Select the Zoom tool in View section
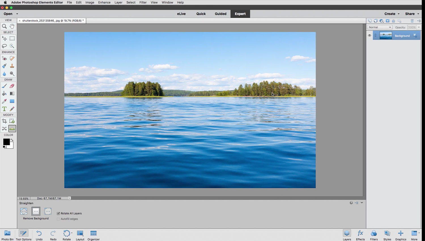Image resolution: width=425 pixels, height=241 pixels. point(4,26)
